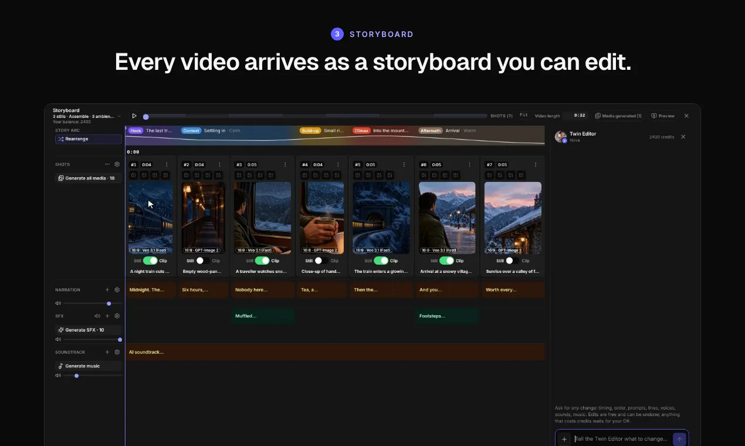Click the Rearrange button
The image size is (745, 446).
point(89,139)
